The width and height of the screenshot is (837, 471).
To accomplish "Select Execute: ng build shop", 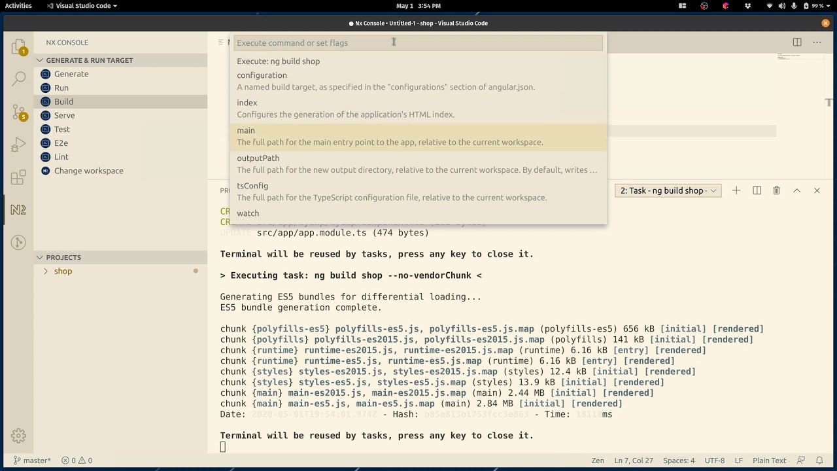I will click(418, 61).
